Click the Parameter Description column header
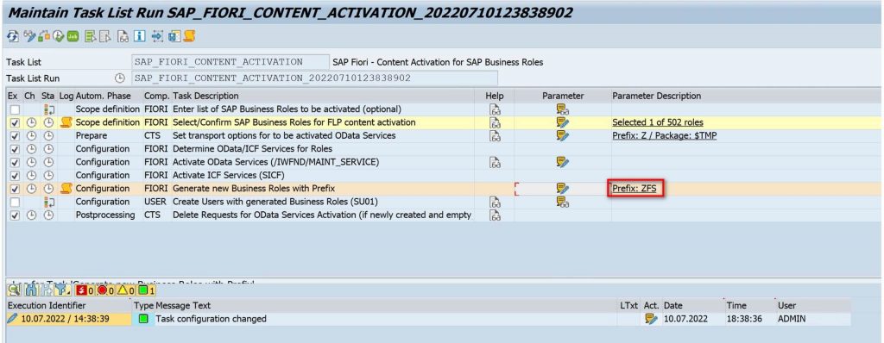The height and width of the screenshot is (343, 884). pyautogui.click(x=657, y=96)
